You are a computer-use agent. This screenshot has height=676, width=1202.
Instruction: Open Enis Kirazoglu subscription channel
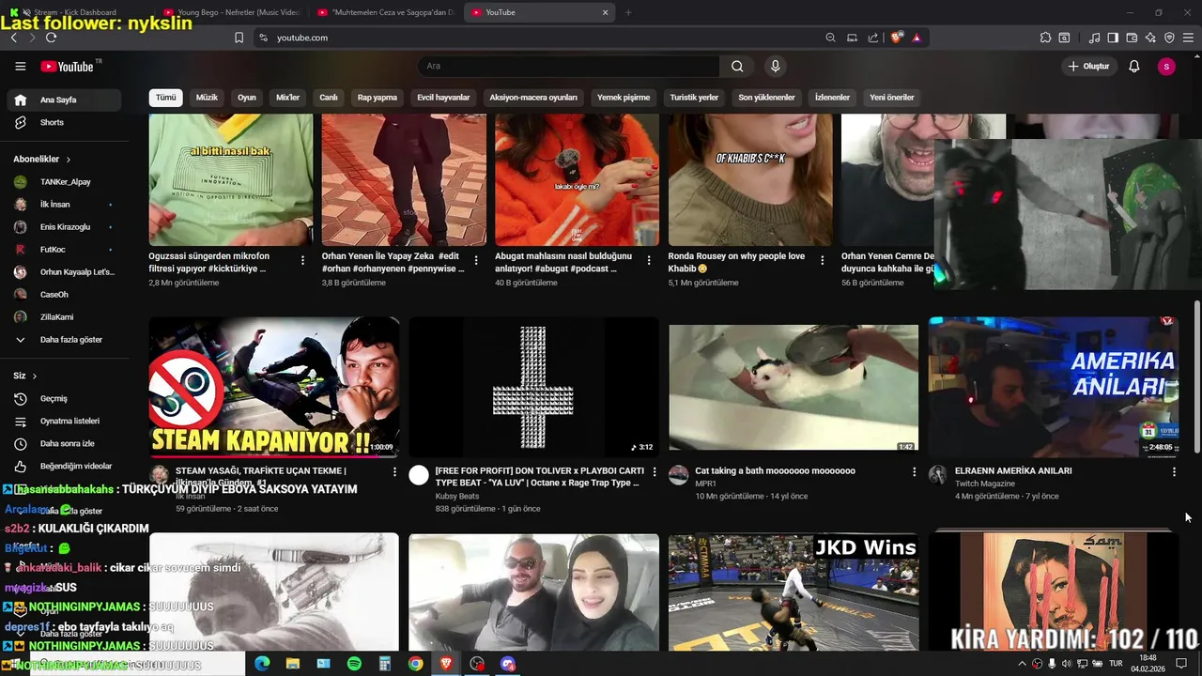point(62,227)
